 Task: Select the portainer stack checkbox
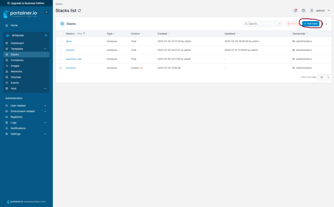pyautogui.click(x=61, y=68)
